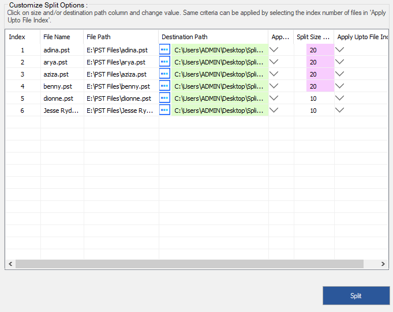Edit split size 20 for benny.pst
Viewport: 393px width, 312px height.
(x=320, y=86)
